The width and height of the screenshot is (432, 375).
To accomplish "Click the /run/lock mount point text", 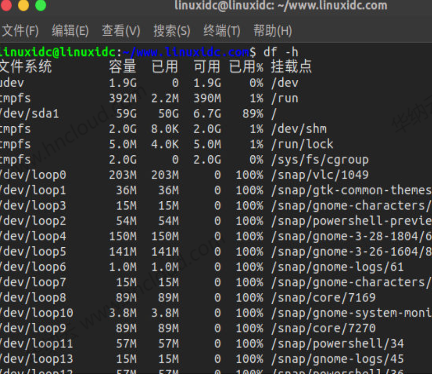I will pos(303,144).
